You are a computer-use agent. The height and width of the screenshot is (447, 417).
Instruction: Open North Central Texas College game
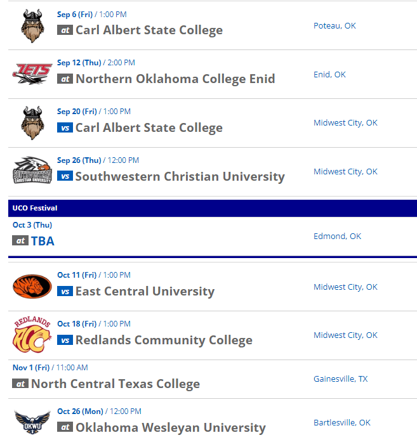tap(116, 384)
